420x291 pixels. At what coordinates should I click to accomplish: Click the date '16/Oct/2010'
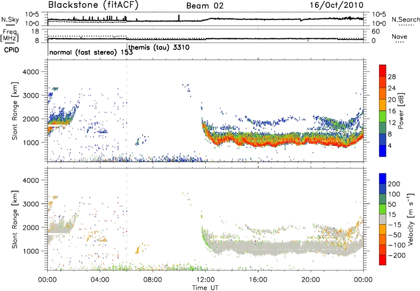tap(337, 5)
